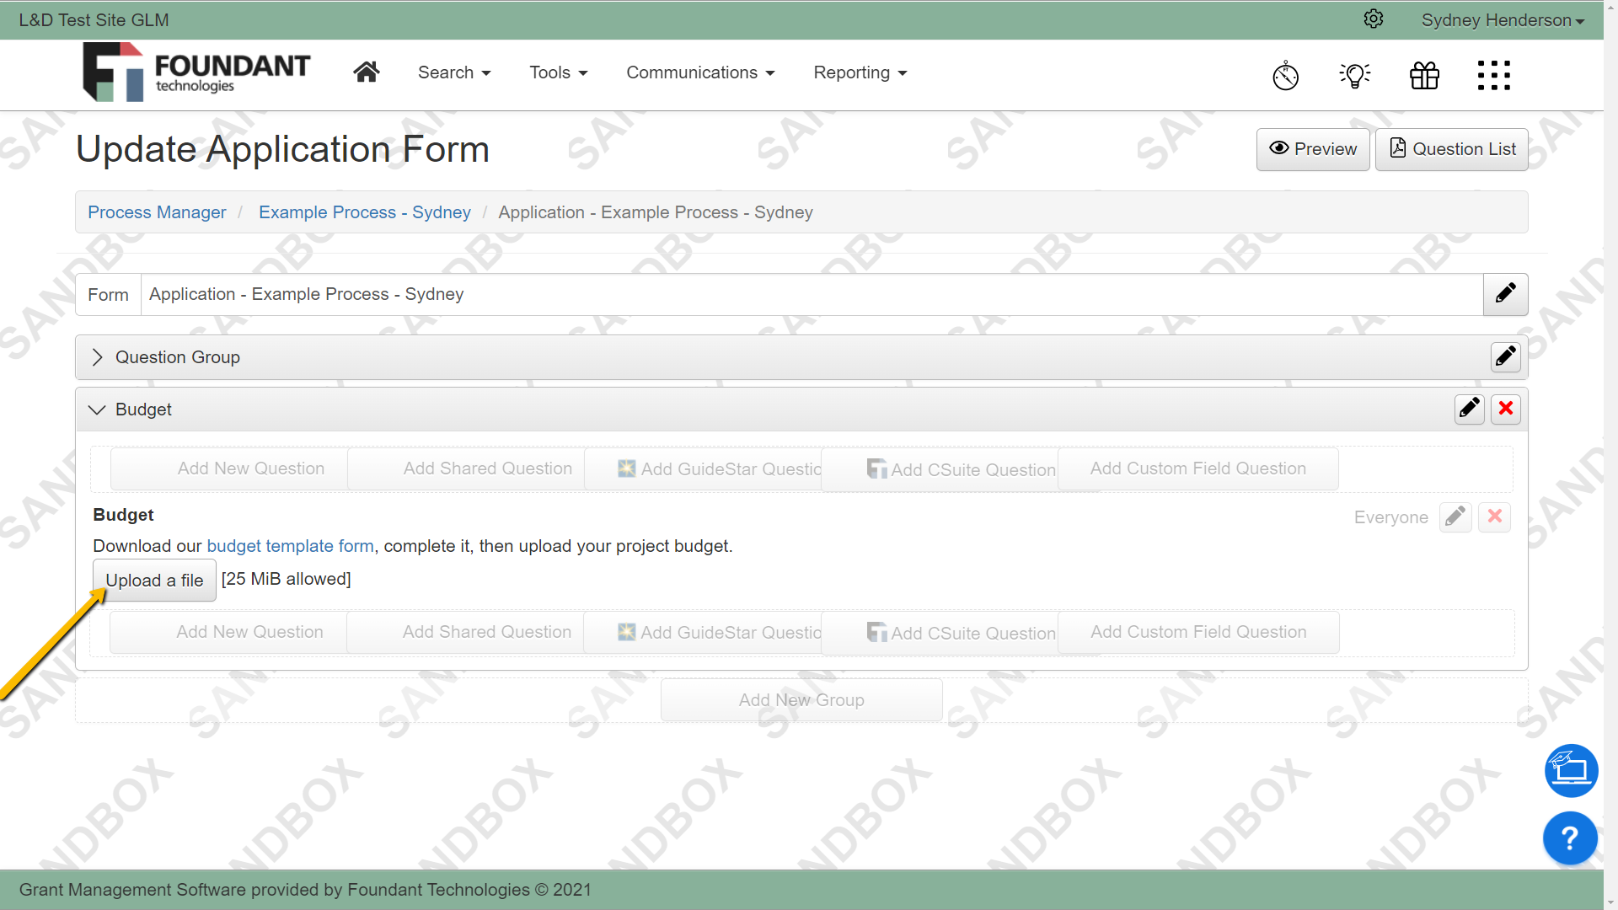The image size is (1618, 910).
Task: Delete the Budget group with red X
Action: point(1505,409)
